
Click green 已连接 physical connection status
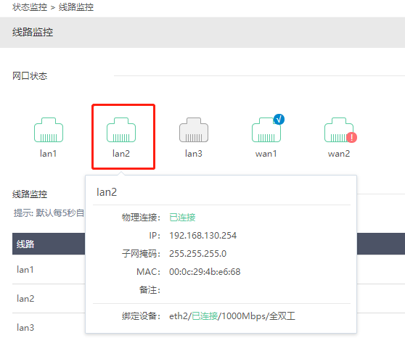(x=182, y=218)
